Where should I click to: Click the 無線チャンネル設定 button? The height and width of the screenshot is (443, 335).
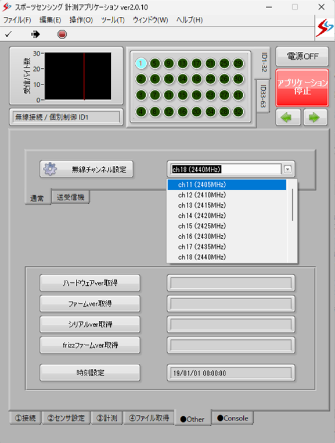(x=86, y=169)
